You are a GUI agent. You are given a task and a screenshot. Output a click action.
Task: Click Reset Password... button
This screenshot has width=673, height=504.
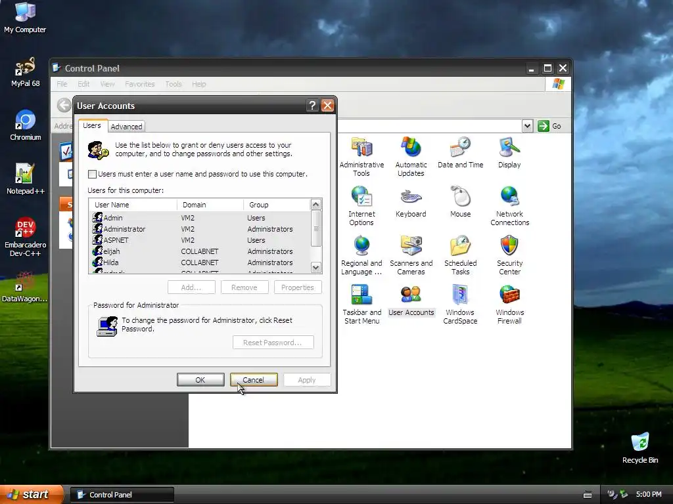coord(273,343)
